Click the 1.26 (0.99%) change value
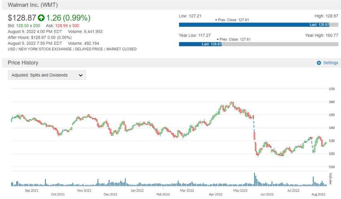 (68, 18)
